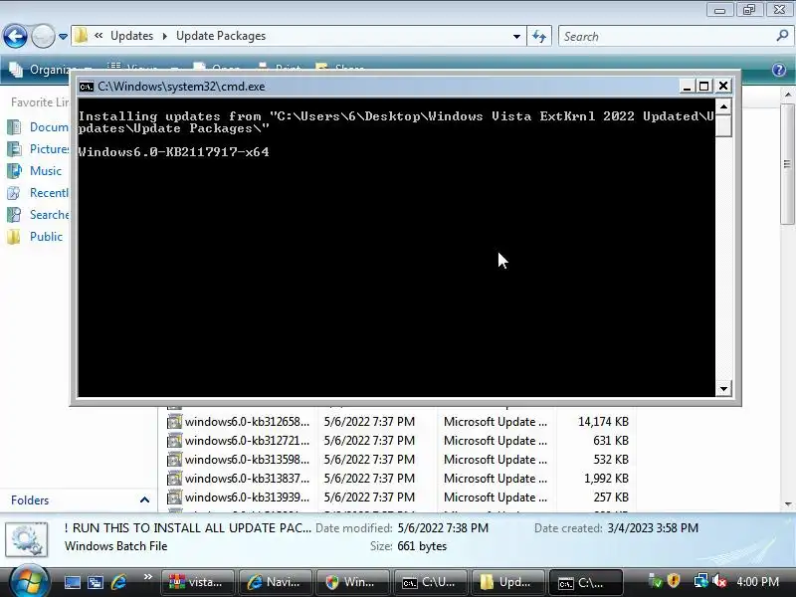
Task: Click the Public folder icon in sidebar
Action: 14,237
